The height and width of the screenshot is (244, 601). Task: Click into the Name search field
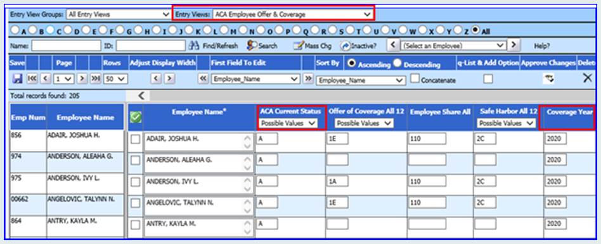pyautogui.click(x=67, y=46)
